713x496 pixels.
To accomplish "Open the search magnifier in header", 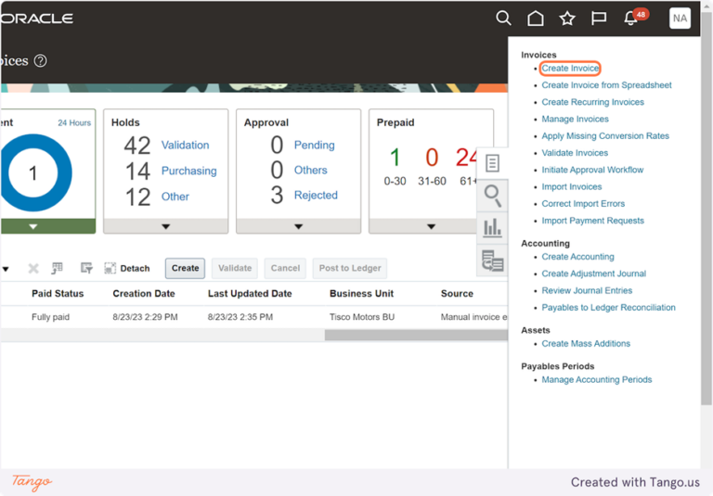I will click(x=503, y=19).
